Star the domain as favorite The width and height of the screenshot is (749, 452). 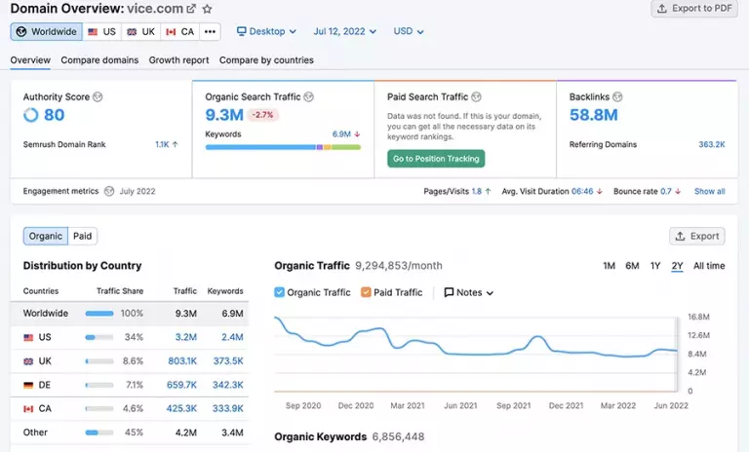point(207,9)
